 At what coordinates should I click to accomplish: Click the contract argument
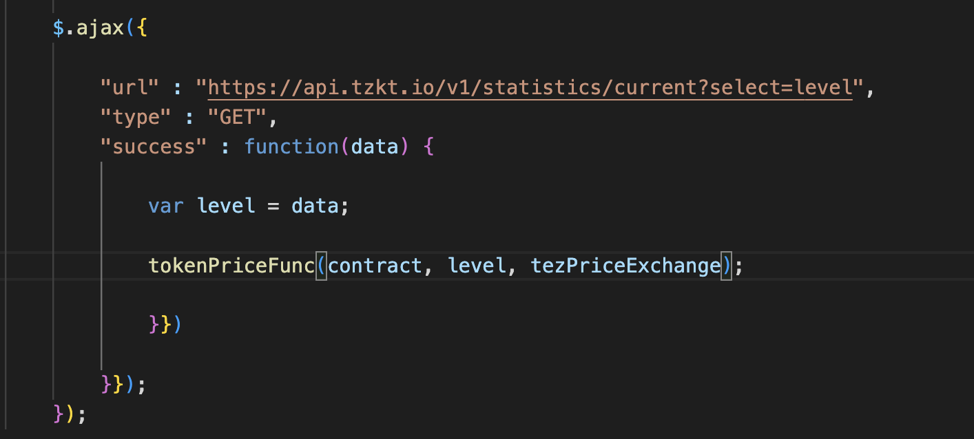pos(374,266)
